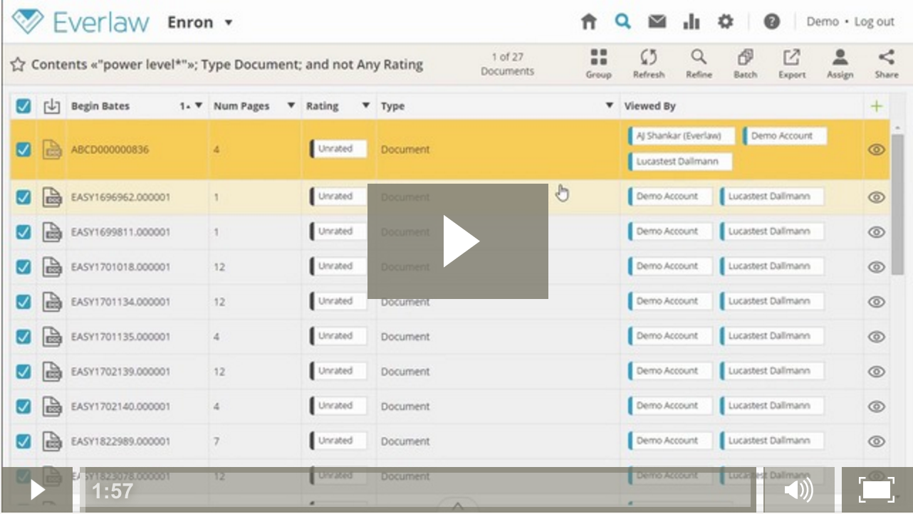Click the Refresh toolbar icon
The height and width of the screenshot is (514, 913).
click(x=648, y=63)
